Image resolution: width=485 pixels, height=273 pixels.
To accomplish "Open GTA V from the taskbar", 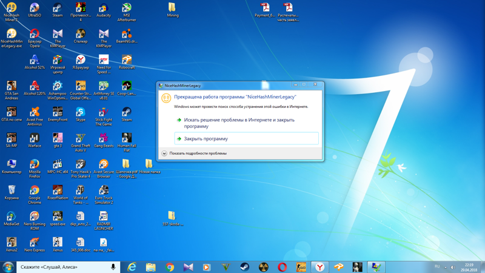I will pyautogui.click(x=226, y=267).
